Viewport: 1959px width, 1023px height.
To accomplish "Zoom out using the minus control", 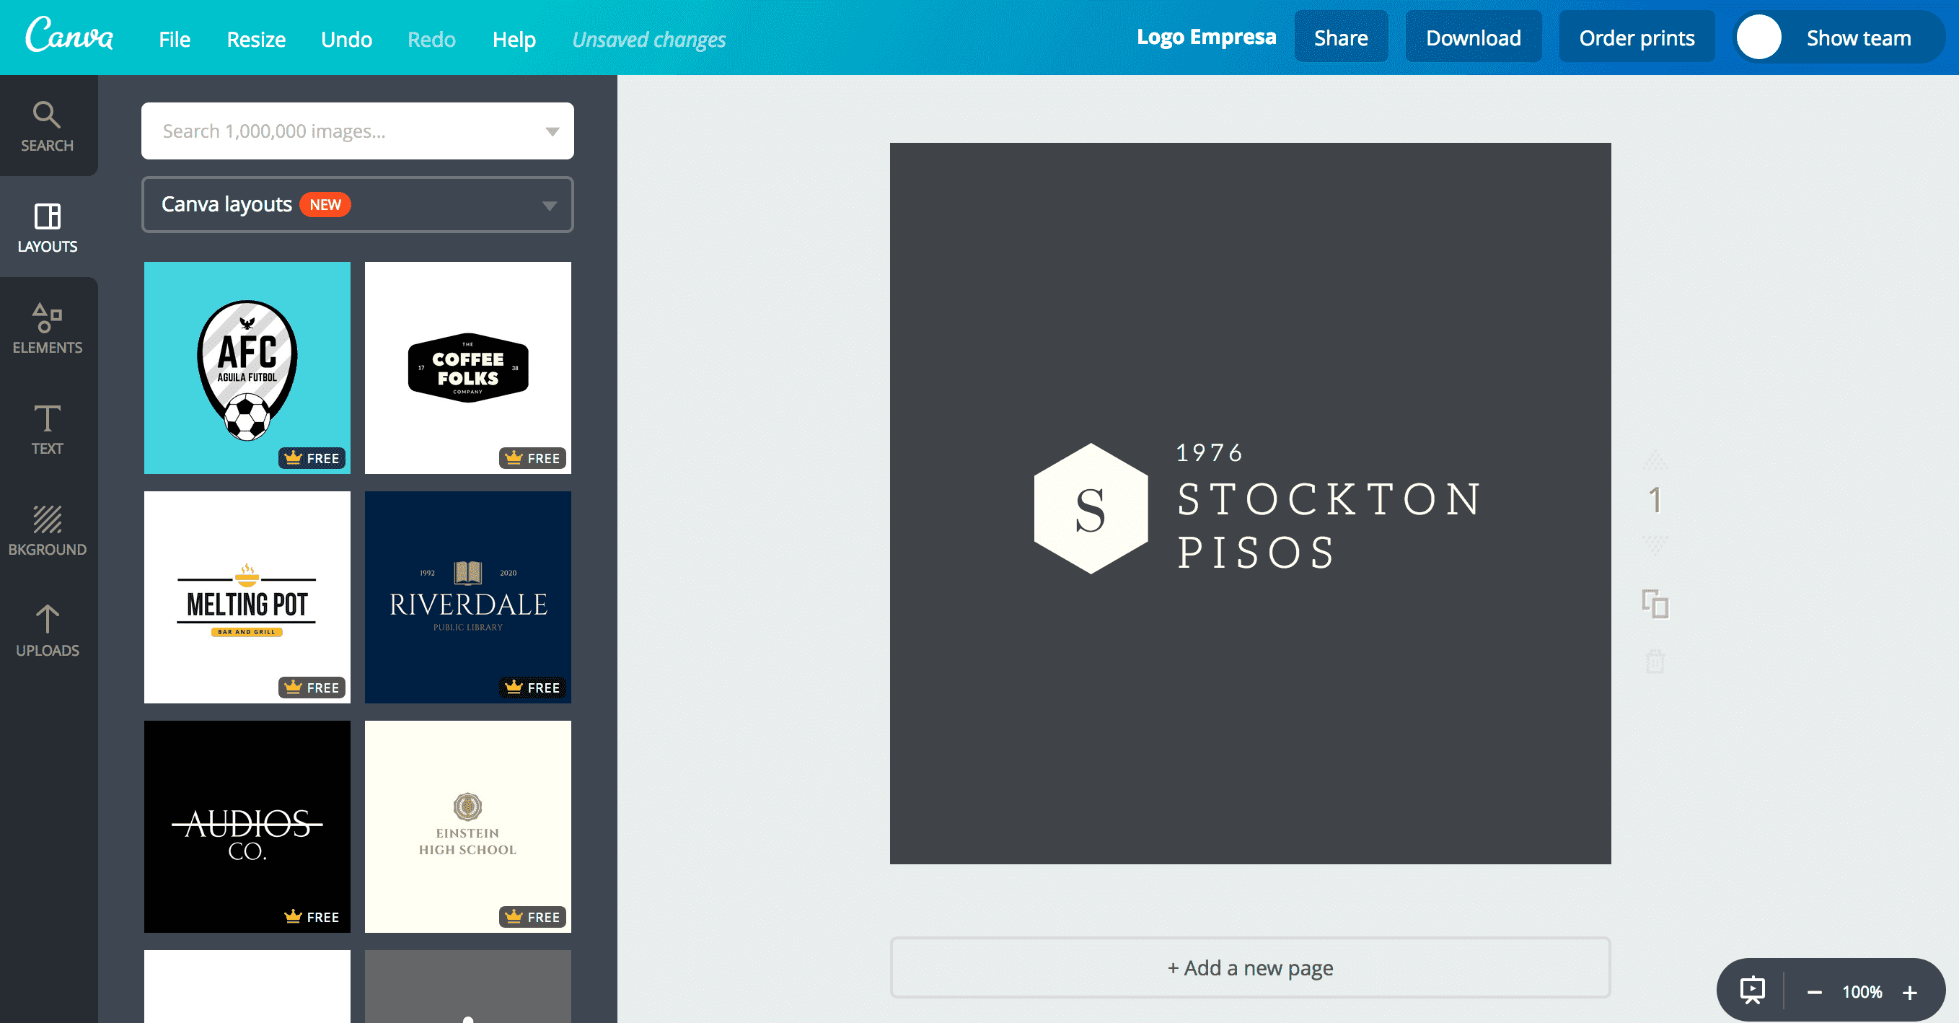I will tap(1815, 992).
